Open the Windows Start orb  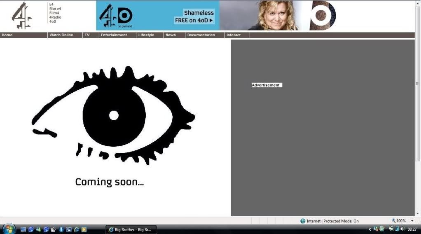[x=9, y=229]
